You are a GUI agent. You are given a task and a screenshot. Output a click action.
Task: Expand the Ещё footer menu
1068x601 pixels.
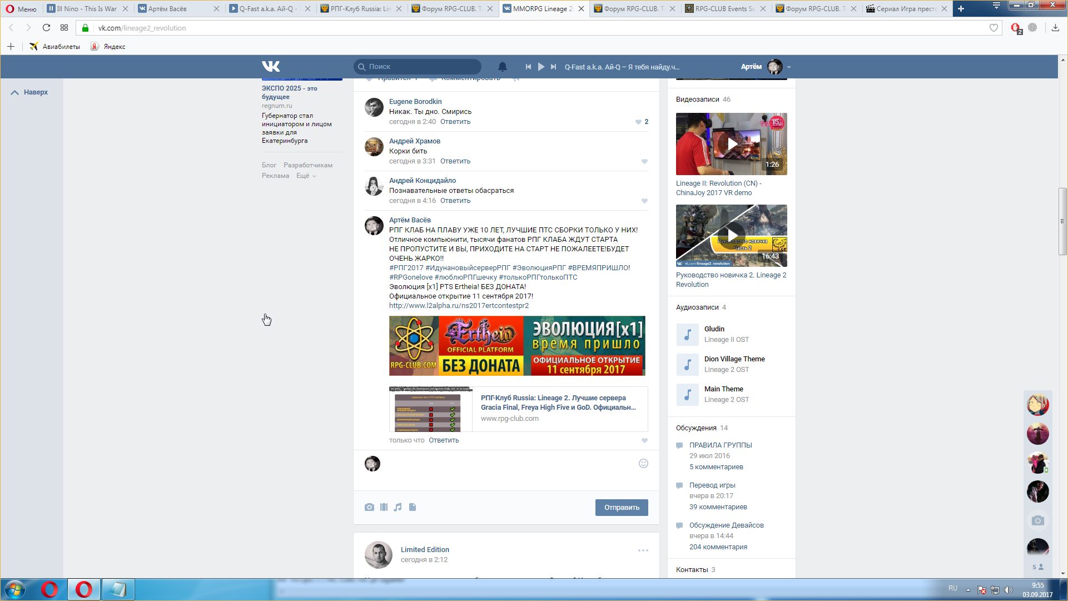point(306,176)
